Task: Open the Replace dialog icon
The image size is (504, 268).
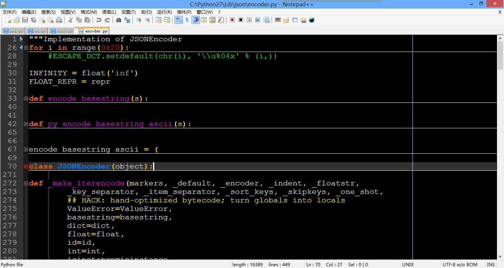Action: click(127, 20)
